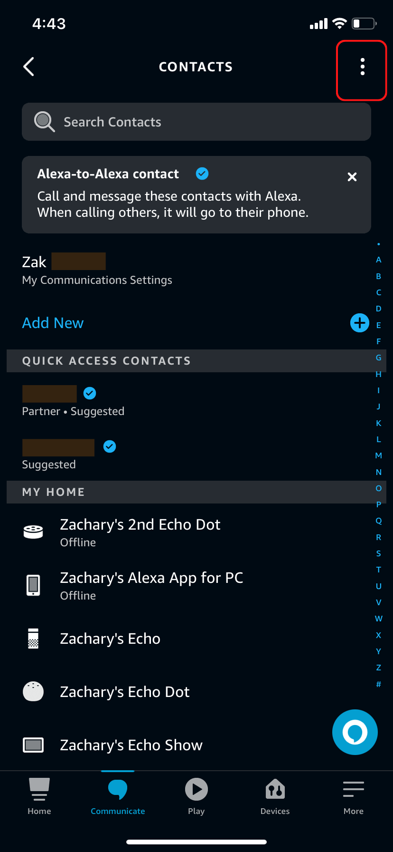Open My Communications Settings for Zak

(x=97, y=280)
